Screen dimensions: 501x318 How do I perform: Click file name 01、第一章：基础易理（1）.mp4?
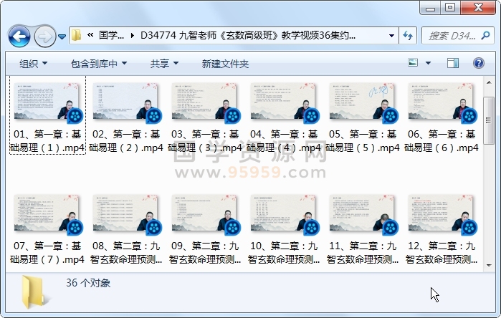[x=47, y=141]
